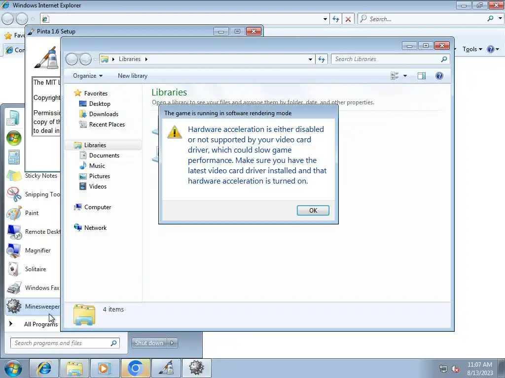
Task: Open the Organize menu in Libraries window
Action: (88, 76)
